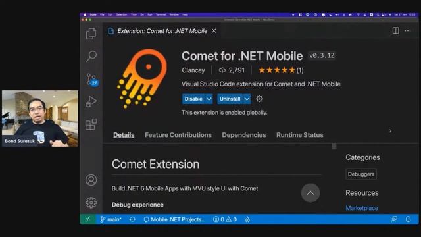Click the Wi-Fi icon in menu bar
Viewport: 421px width, 237px height.
pos(358,14)
